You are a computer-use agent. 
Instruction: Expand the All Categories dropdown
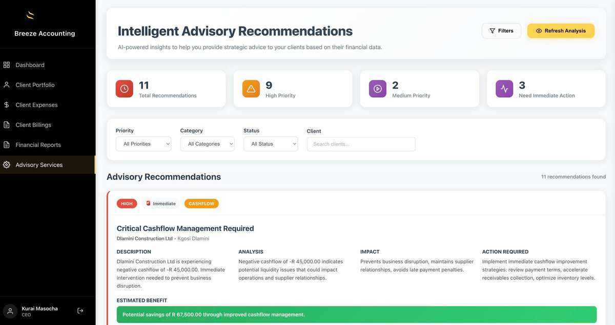208,144
